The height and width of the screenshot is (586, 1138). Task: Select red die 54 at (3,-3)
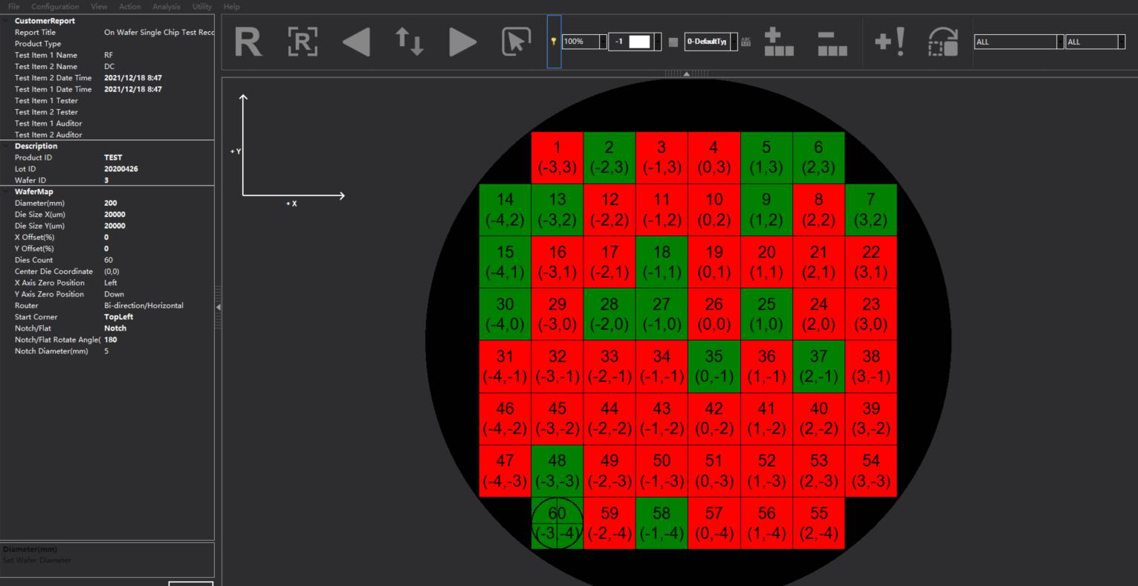871,471
